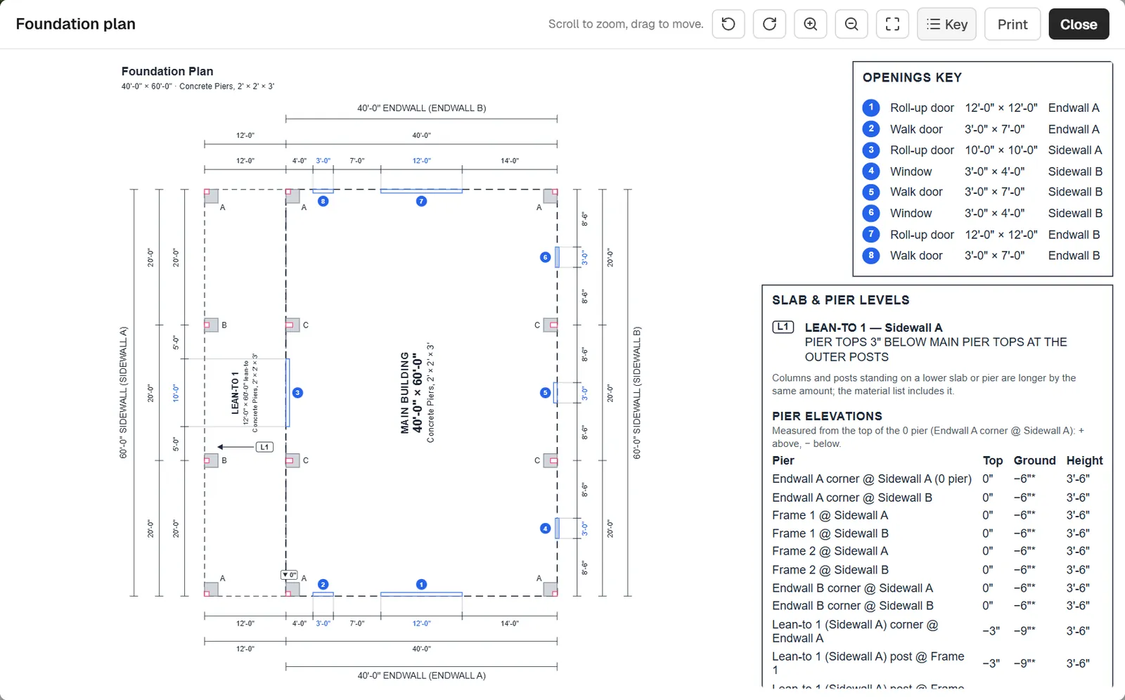Select 'Endwall A corner @ Sidewall A (0 pier)' row
Screen dimensions: 1125x700
click(937, 479)
